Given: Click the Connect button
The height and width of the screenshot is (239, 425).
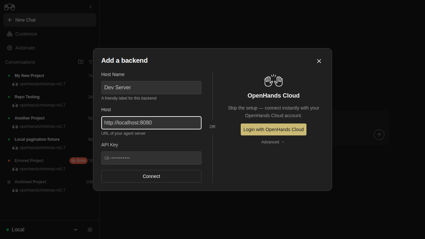Looking at the screenshot, I should (151, 176).
